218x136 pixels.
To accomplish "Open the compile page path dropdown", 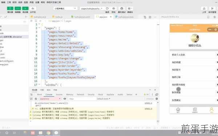I will (x=92, y=8).
